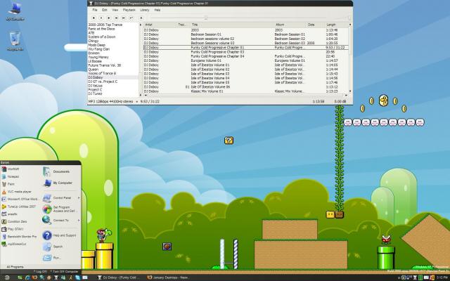Pause the current track

click(101, 18)
